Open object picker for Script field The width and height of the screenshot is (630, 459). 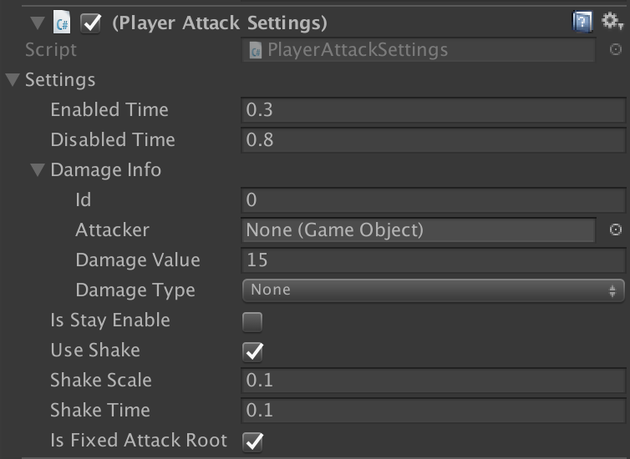tap(616, 49)
